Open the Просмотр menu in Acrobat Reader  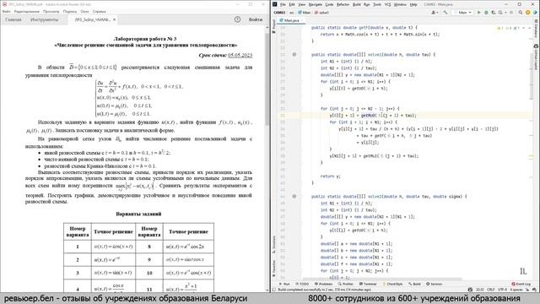[x=51, y=11]
